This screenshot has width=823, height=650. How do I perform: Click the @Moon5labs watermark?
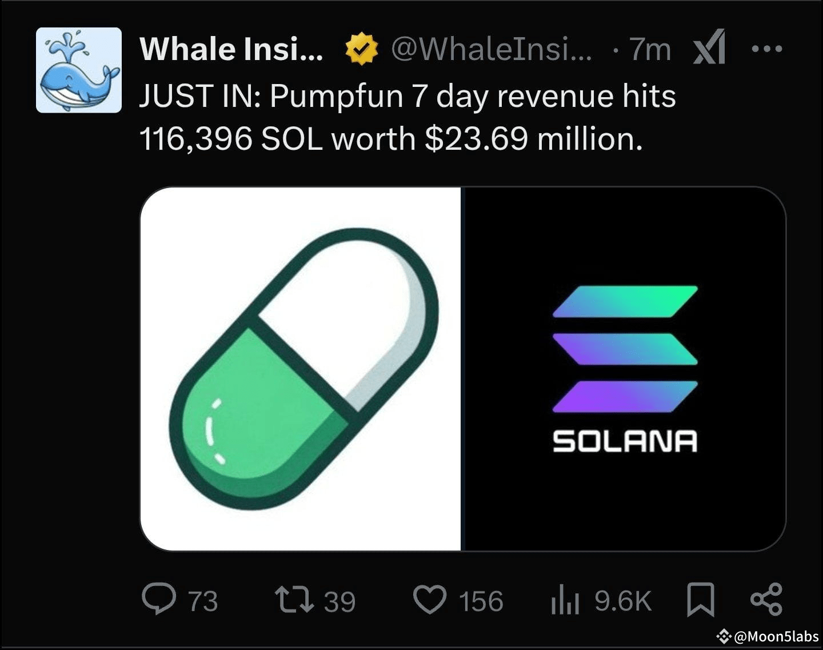pyautogui.click(x=769, y=636)
